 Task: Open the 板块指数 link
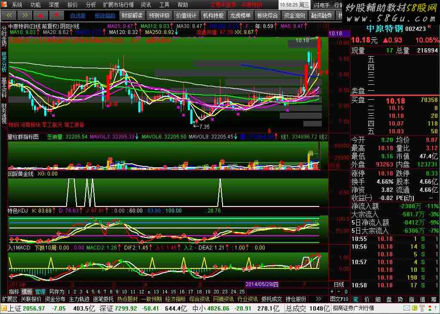click(x=105, y=16)
